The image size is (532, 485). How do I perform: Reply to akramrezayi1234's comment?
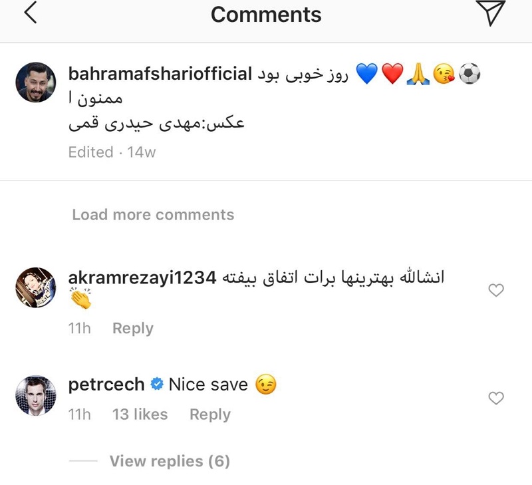[x=133, y=329]
